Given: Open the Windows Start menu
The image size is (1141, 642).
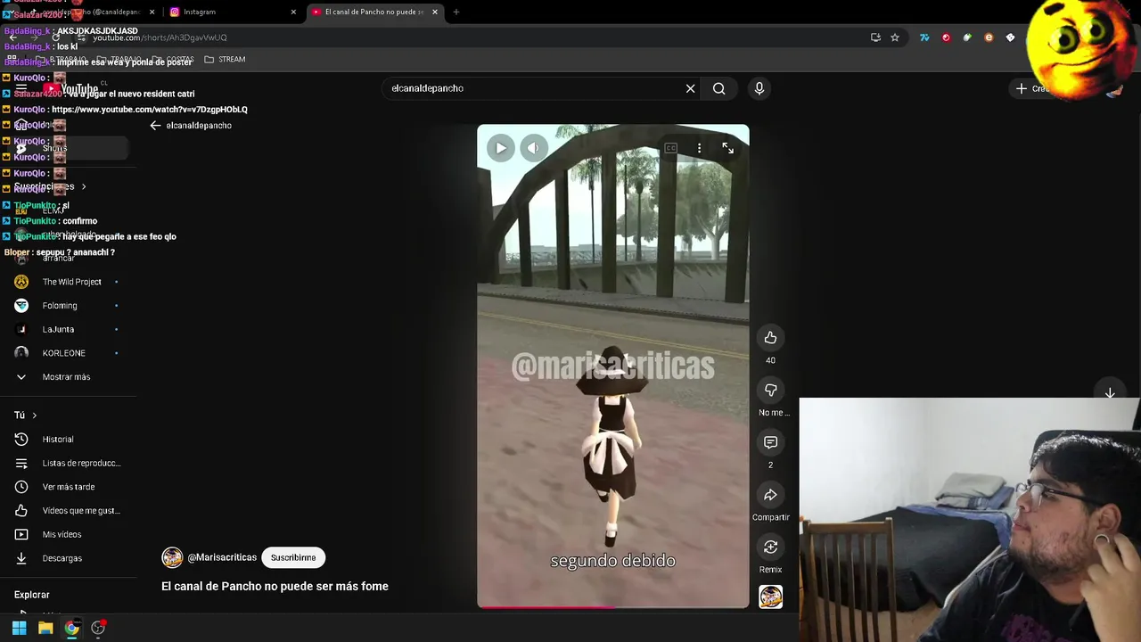Looking at the screenshot, I should (19, 628).
